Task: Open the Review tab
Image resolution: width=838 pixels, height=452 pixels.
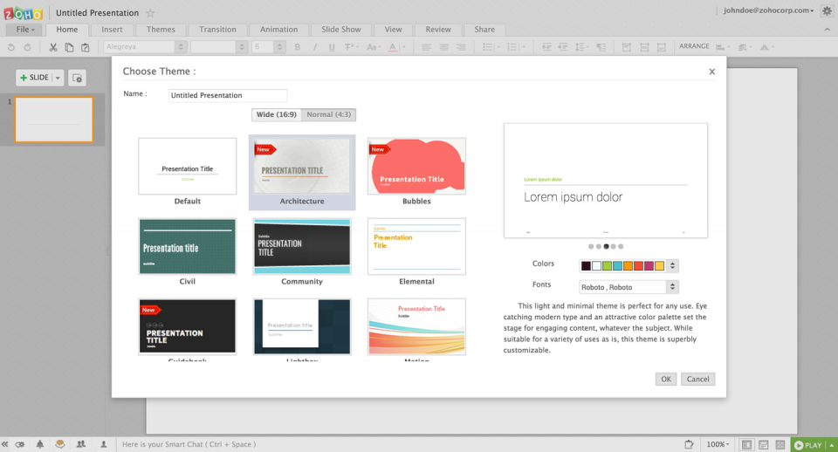Action: [x=438, y=30]
